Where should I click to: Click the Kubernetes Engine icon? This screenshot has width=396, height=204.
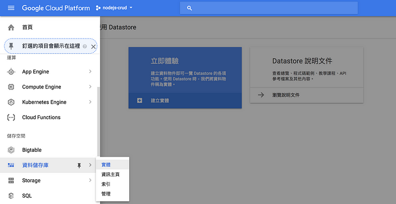[11, 102]
